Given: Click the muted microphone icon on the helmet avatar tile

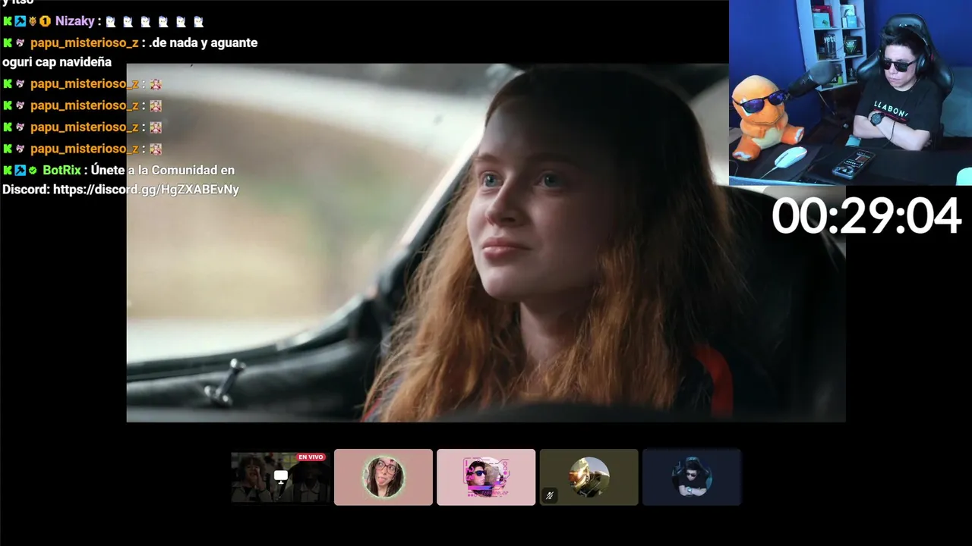Looking at the screenshot, I should point(550,496).
